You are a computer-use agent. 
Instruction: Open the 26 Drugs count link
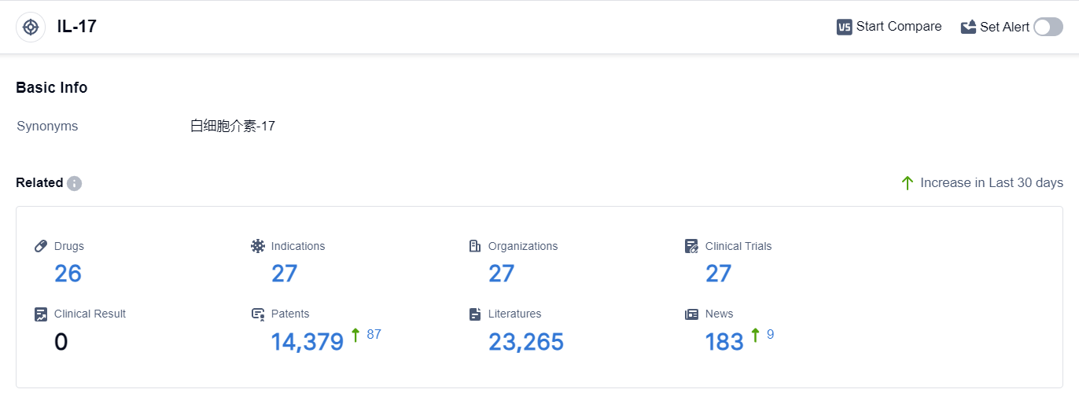coord(68,274)
